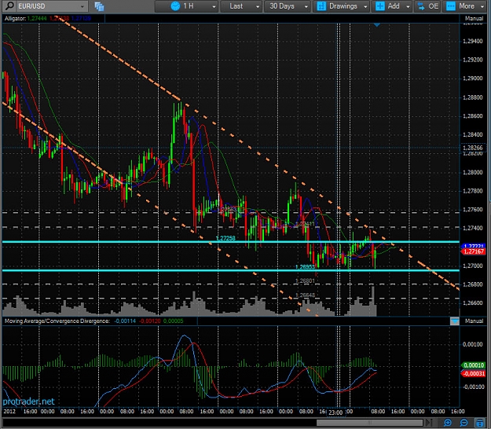Click the clock icon in the 1 H timeframe button
Image resolution: width=491 pixels, height=429 pixels.
click(x=175, y=6)
